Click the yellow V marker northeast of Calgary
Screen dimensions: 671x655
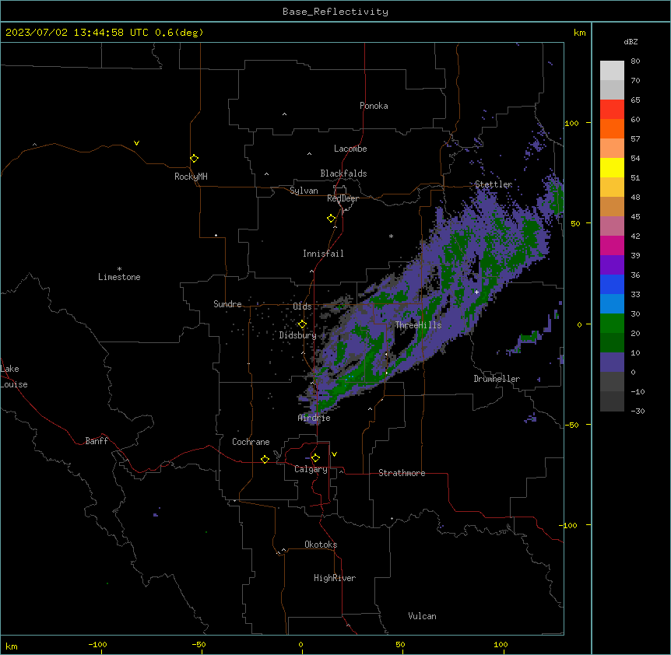point(334,454)
